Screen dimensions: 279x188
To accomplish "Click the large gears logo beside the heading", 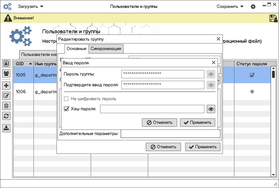I will coord(21,36).
